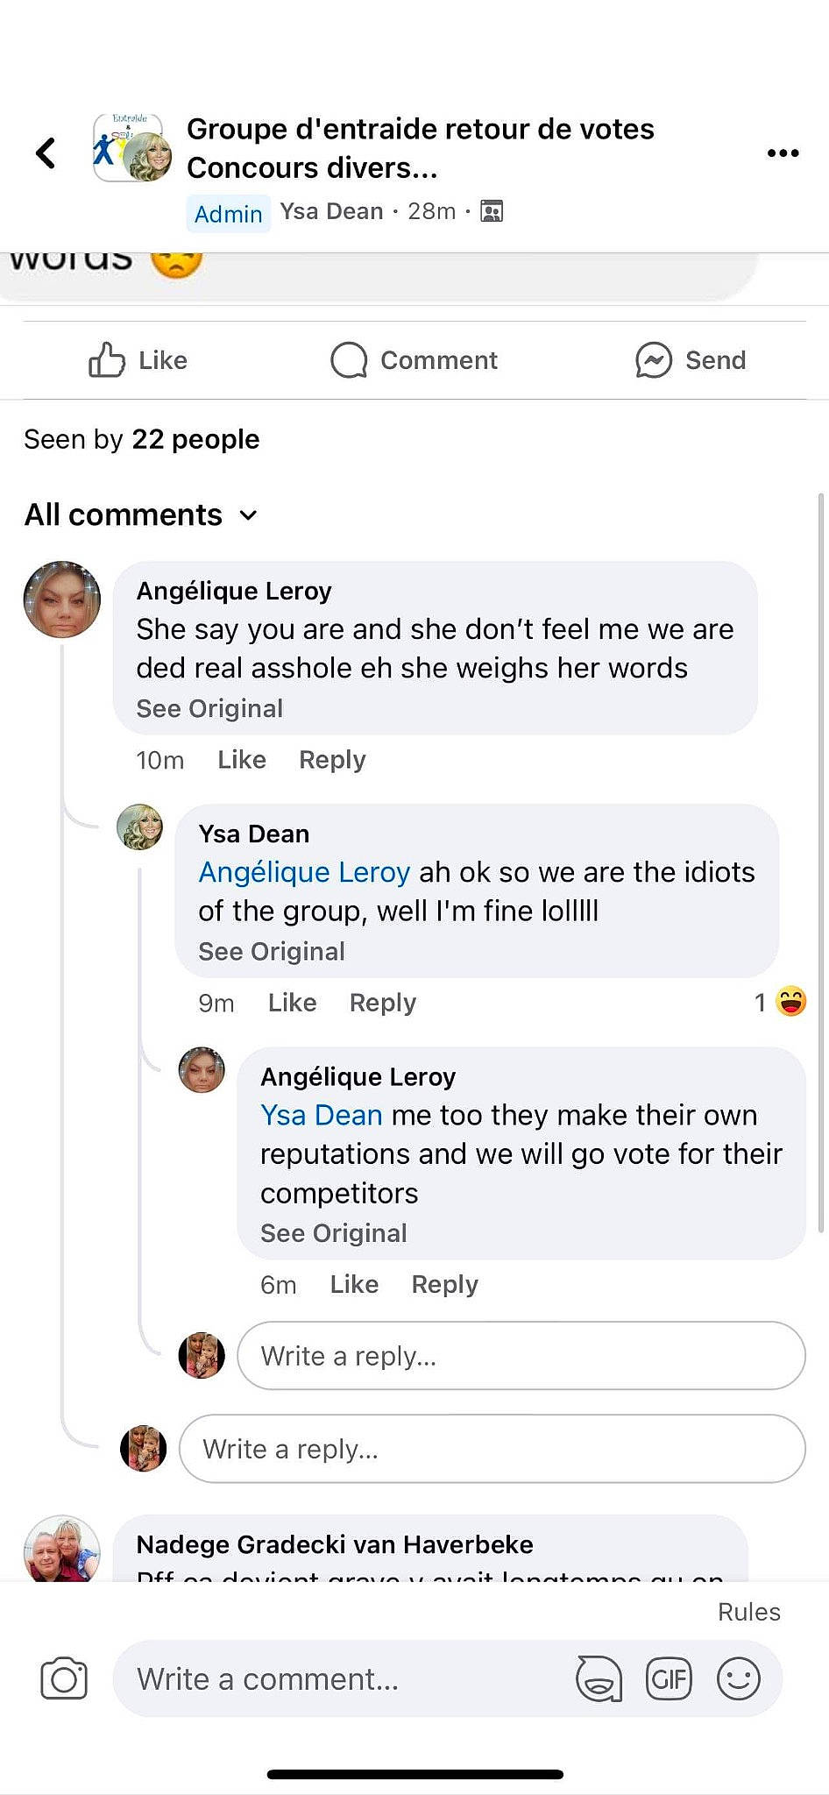
Task: Open the three-dot more options menu
Action: click(x=783, y=153)
